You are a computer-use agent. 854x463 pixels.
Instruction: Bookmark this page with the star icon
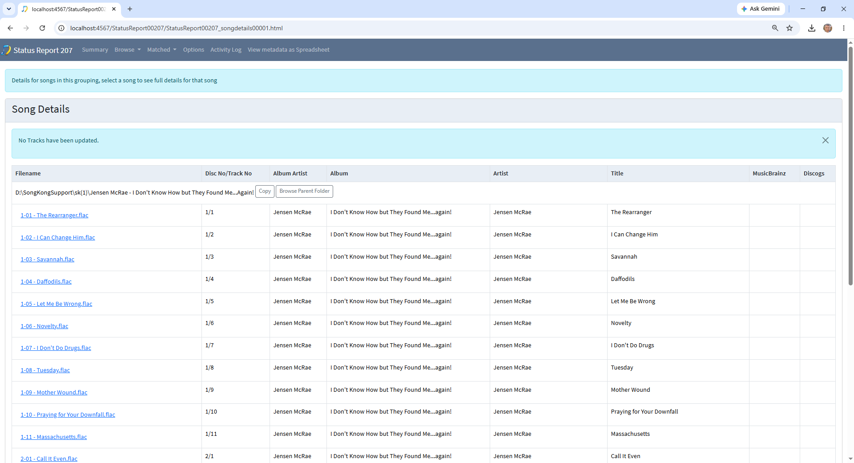coord(790,28)
